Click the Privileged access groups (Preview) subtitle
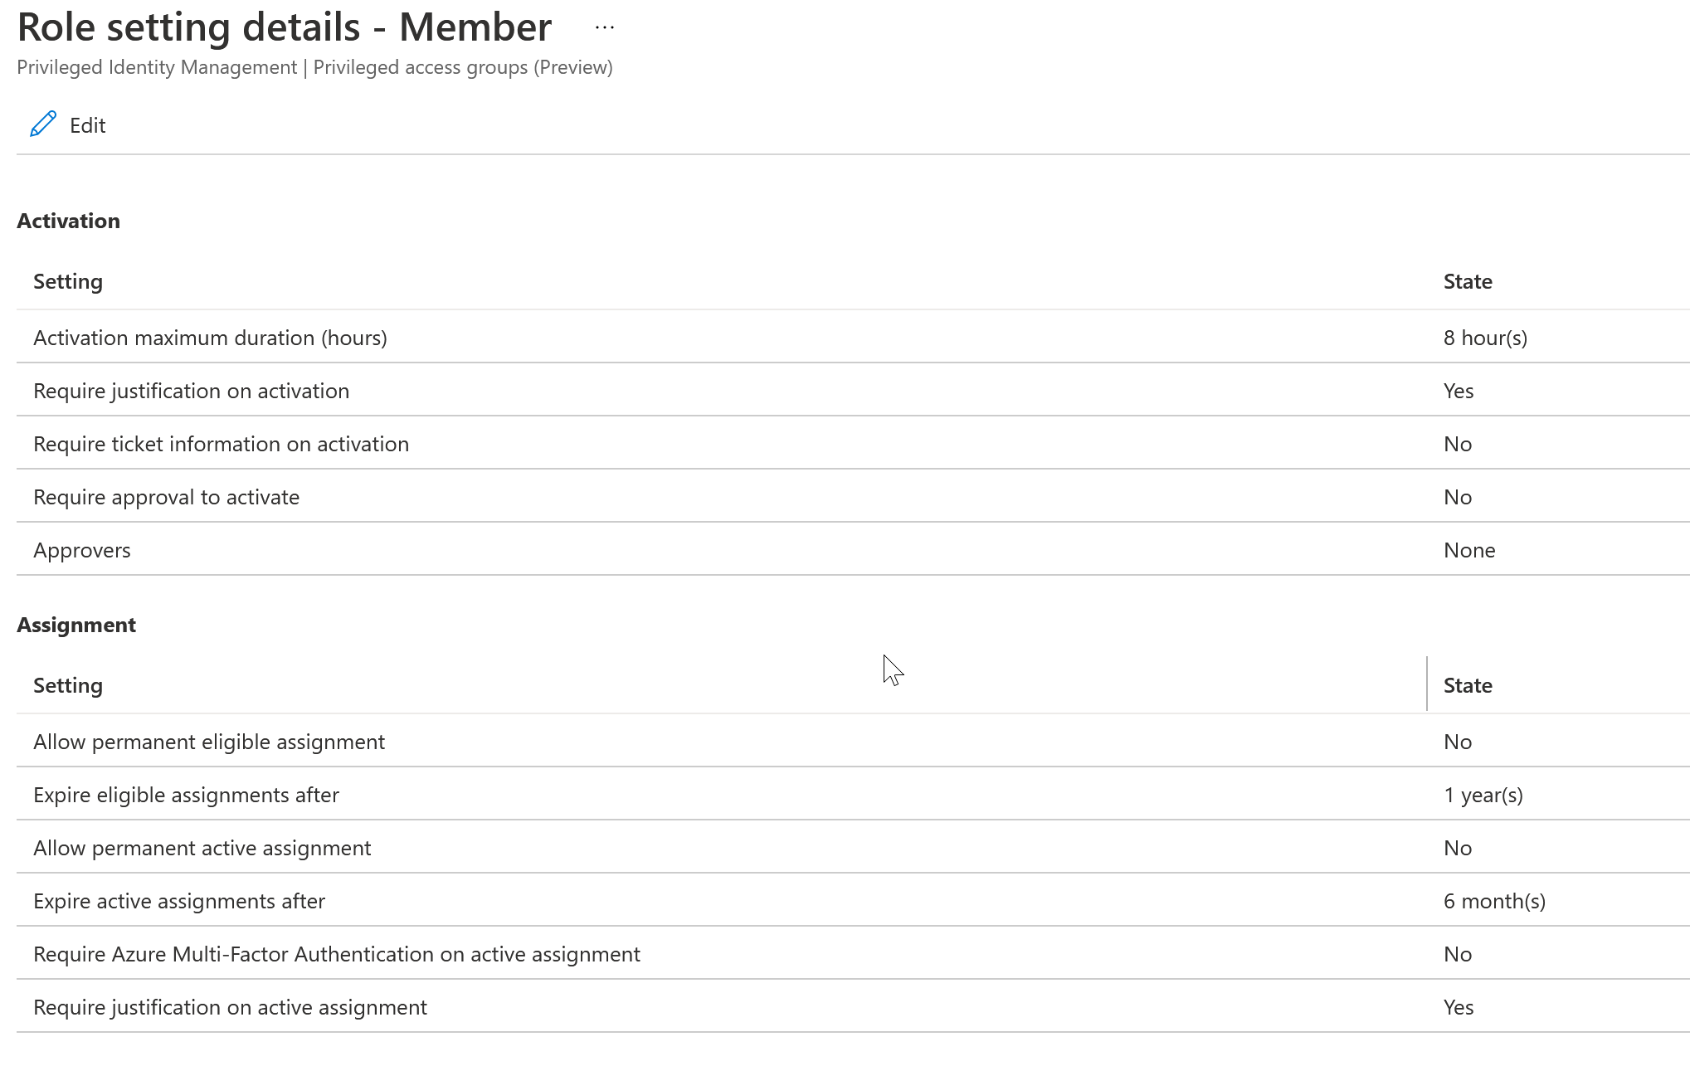The image size is (1690, 1066). pos(462,67)
